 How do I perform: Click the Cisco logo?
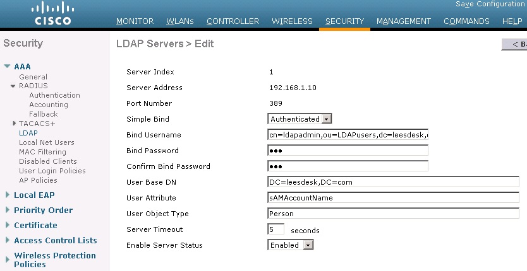tap(53, 13)
